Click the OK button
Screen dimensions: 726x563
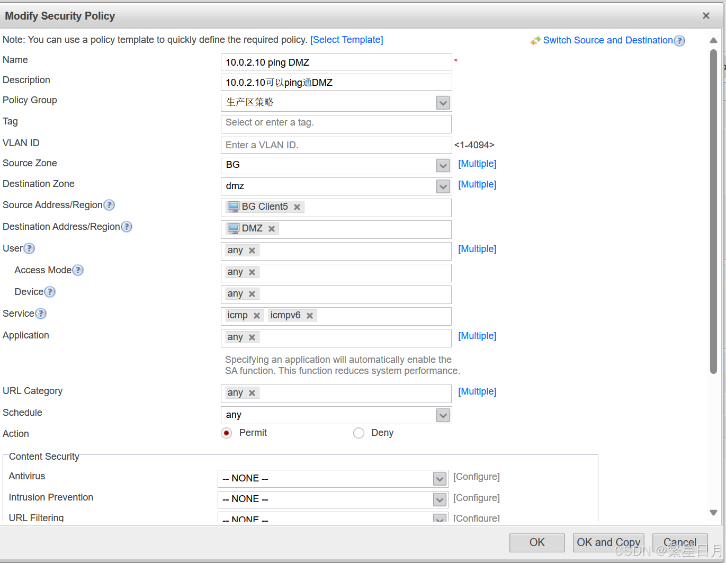pos(537,542)
